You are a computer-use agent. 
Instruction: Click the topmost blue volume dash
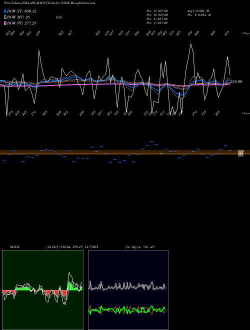(x=151, y=142)
